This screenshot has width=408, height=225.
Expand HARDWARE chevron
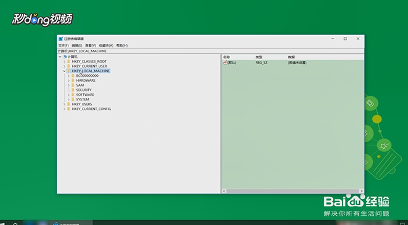pos(68,81)
